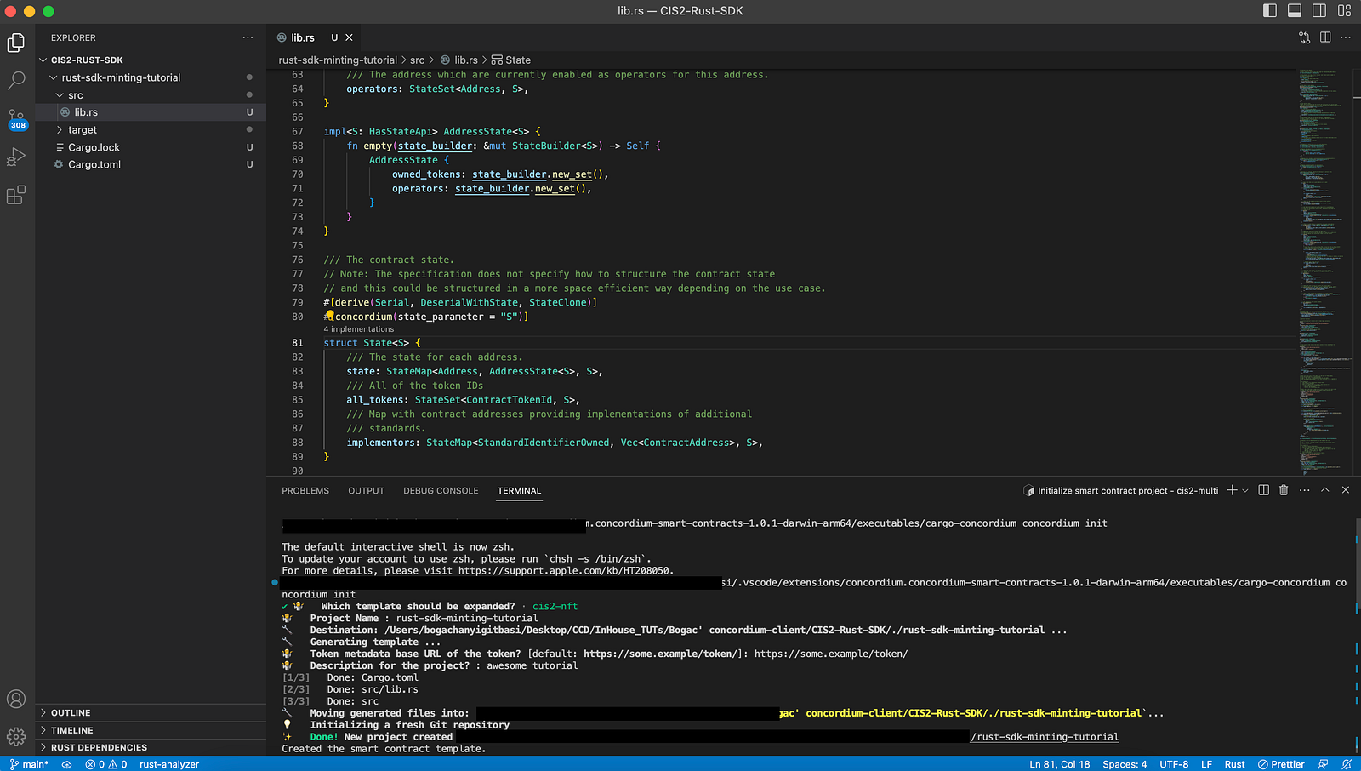Image resolution: width=1361 pixels, height=771 pixels.
Task: Maximize the panel with up chevron
Action: (x=1325, y=490)
